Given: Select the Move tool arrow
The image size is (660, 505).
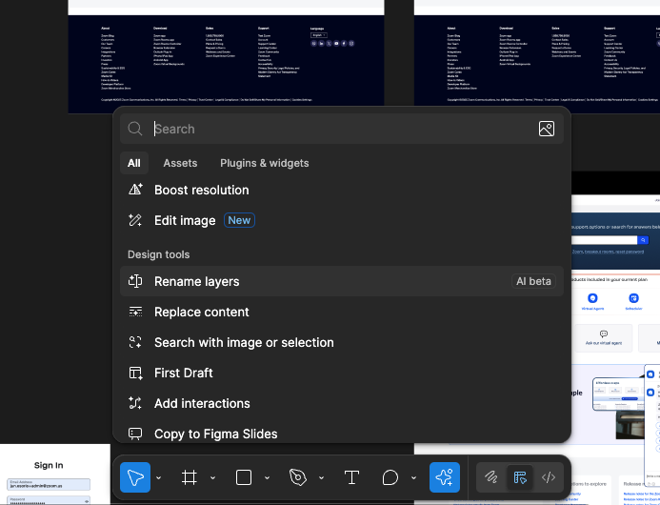Looking at the screenshot, I should coord(135,477).
